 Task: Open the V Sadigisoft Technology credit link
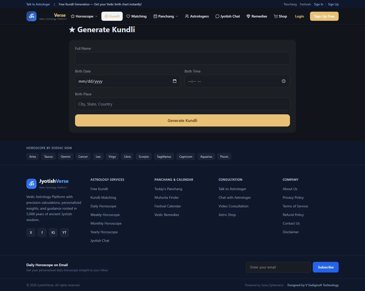[x=313, y=285]
